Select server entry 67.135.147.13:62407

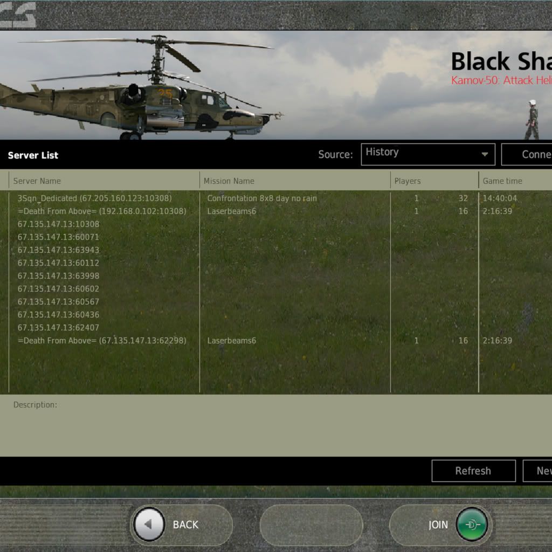[x=58, y=327]
